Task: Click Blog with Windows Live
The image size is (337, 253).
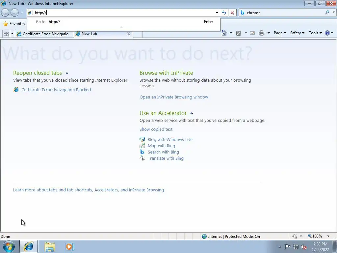Action: pos(170,139)
